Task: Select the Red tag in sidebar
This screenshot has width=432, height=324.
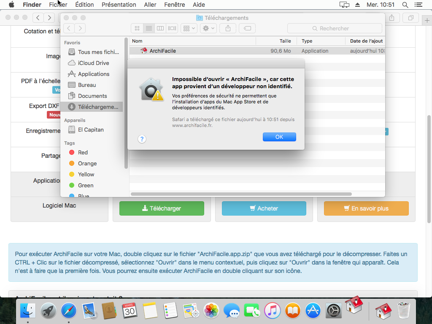Action: (83, 152)
